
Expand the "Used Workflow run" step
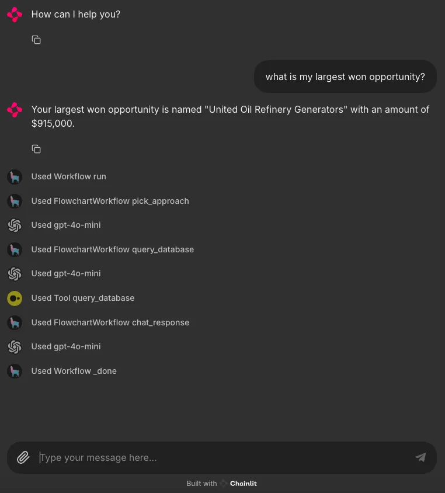(x=68, y=176)
